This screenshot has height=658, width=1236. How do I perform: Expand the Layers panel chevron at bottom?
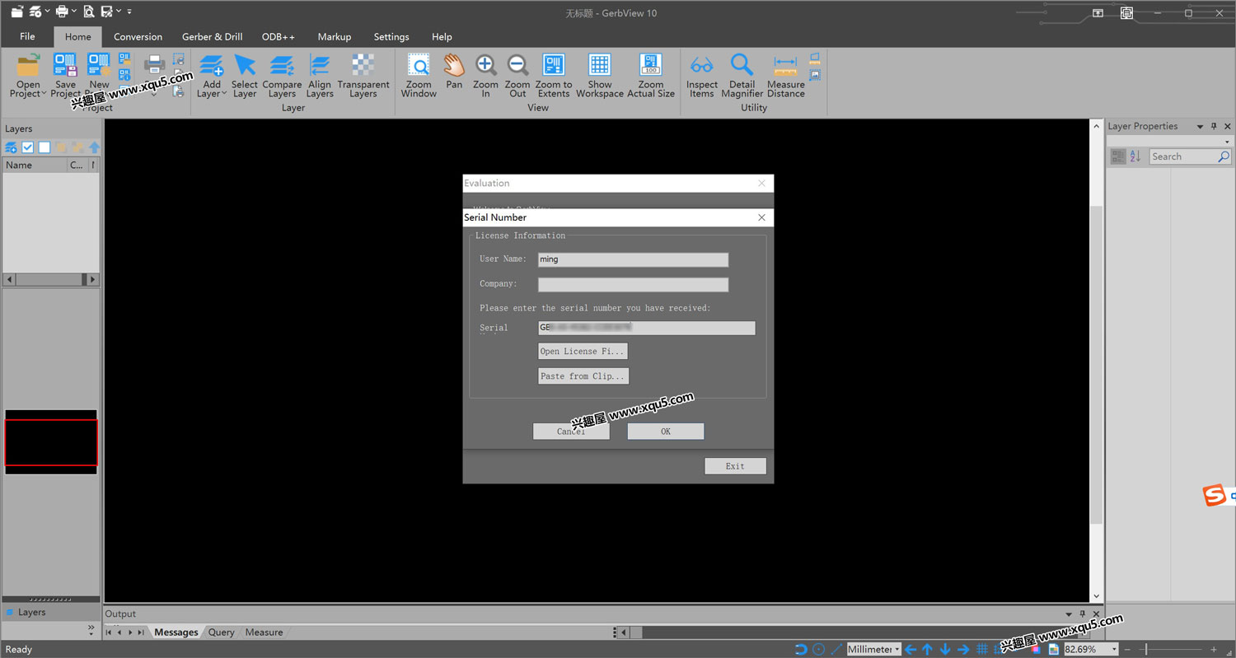pyautogui.click(x=91, y=629)
